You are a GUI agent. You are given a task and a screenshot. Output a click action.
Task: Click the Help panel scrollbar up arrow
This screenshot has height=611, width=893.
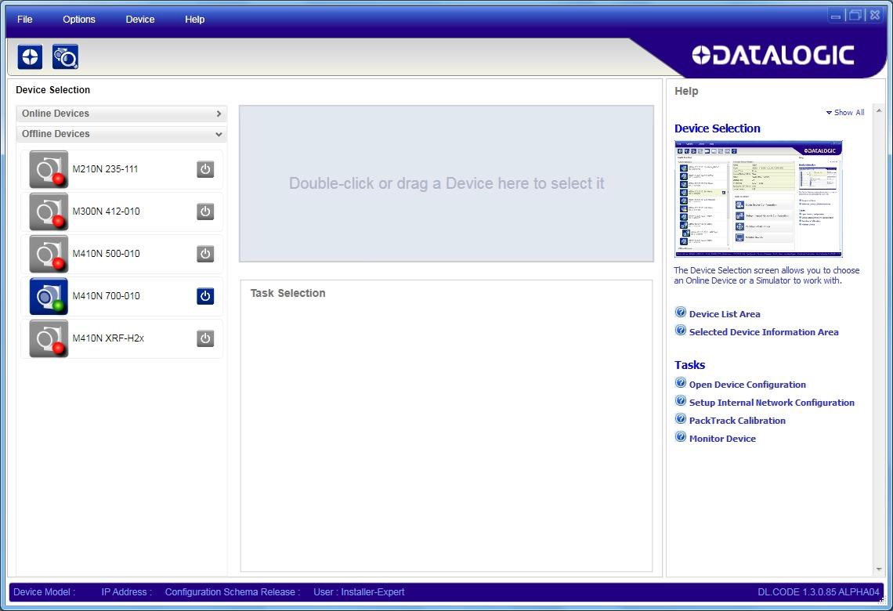[x=879, y=110]
